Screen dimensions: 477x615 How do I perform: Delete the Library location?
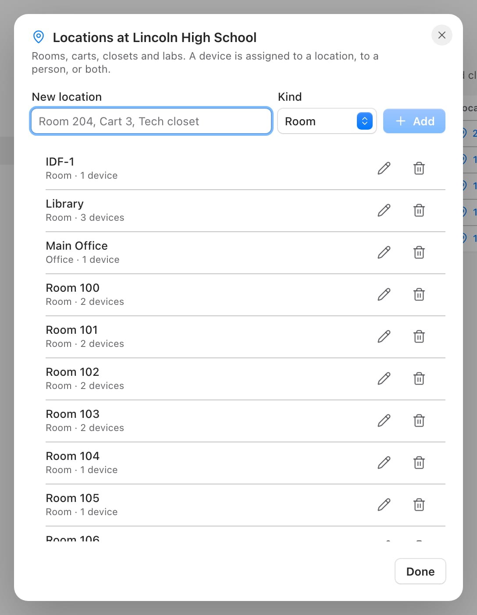(419, 210)
